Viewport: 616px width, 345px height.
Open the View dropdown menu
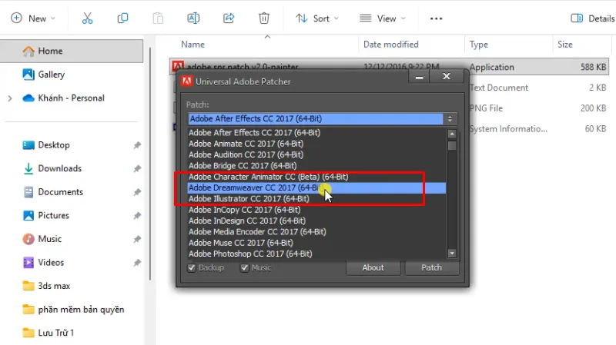click(x=383, y=18)
